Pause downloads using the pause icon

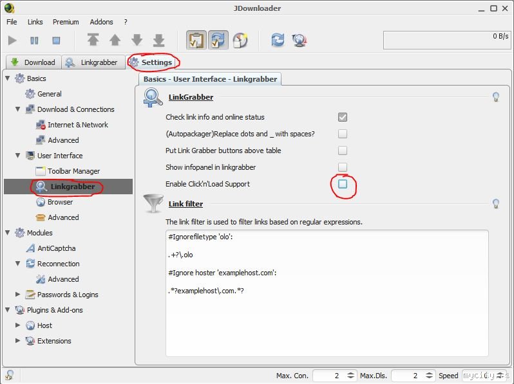(x=34, y=41)
